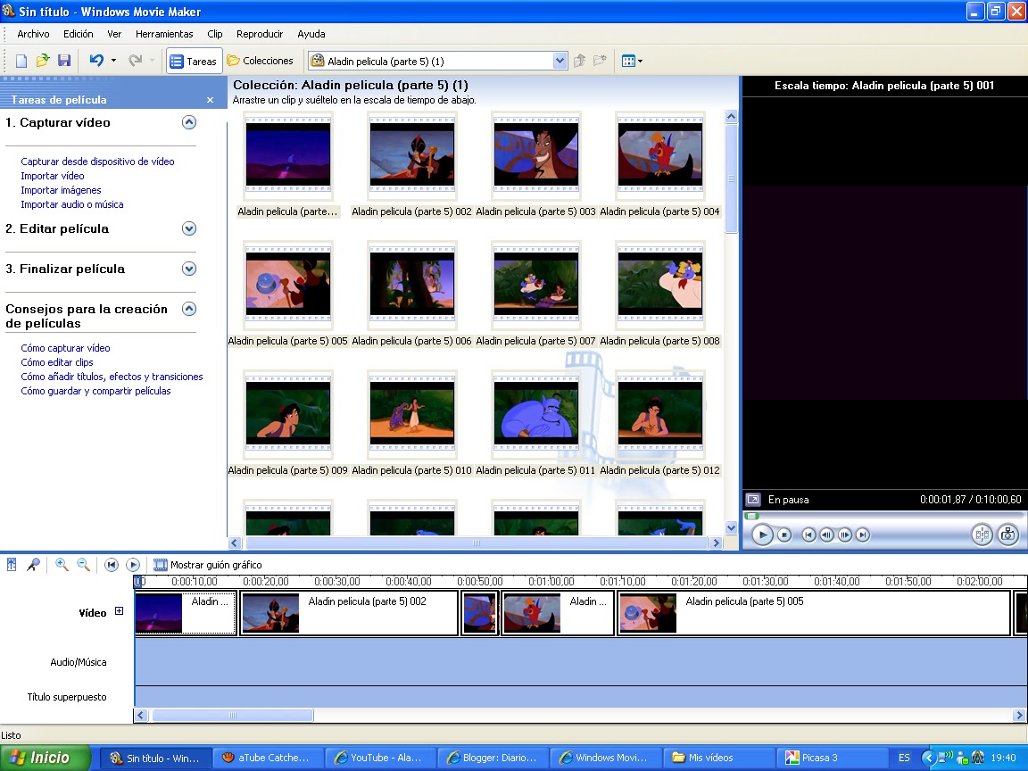This screenshot has width=1028, height=771.
Task: Click the Split Clip icon
Action: tap(982, 535)
